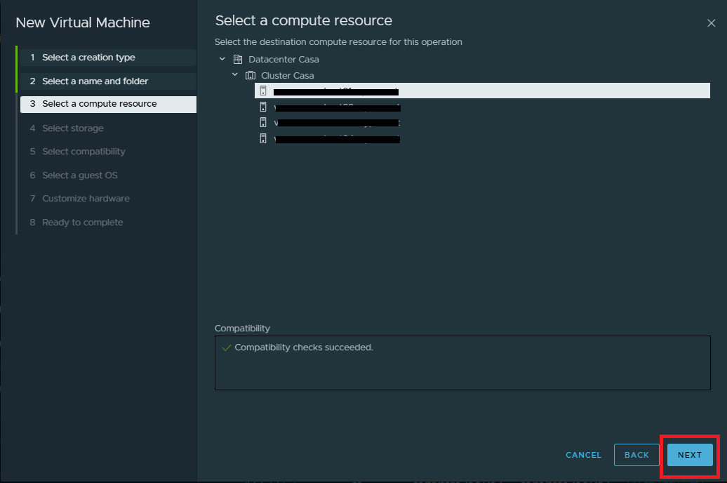This screenshot has height=483, width=727.
Task: Select the third host server icon
Action: tap(263, 123)
